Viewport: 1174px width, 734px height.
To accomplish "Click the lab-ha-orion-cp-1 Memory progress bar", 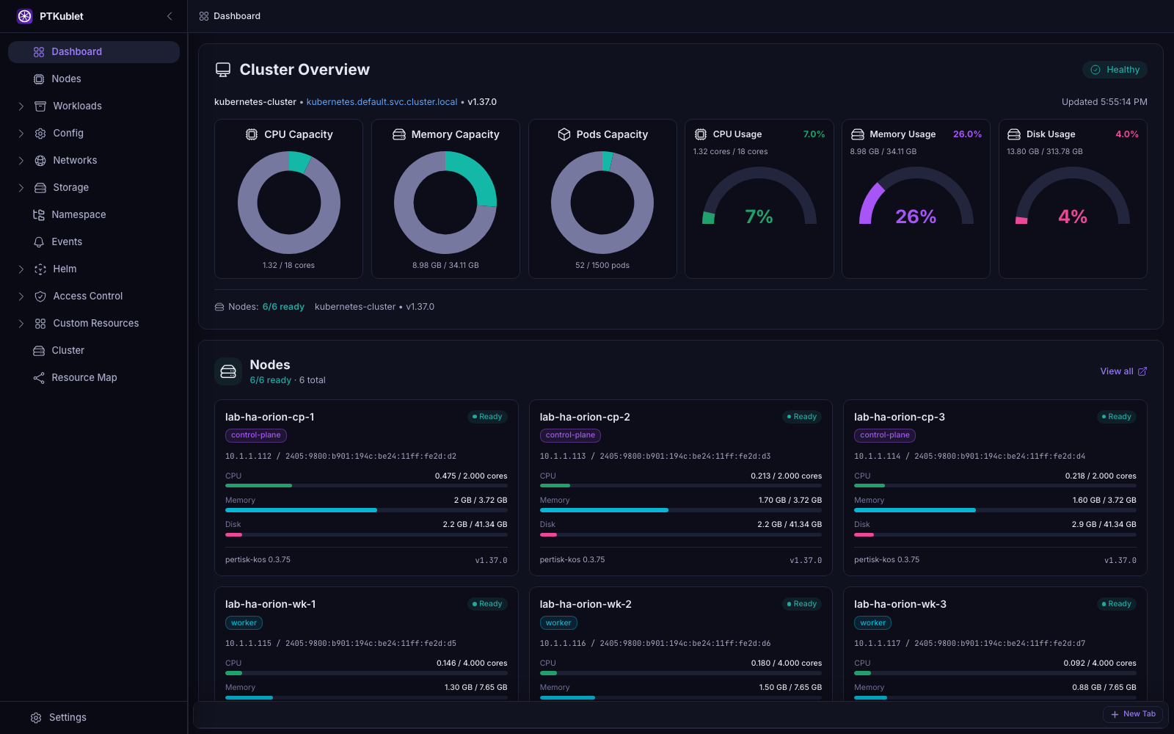I will pos(366,510).
